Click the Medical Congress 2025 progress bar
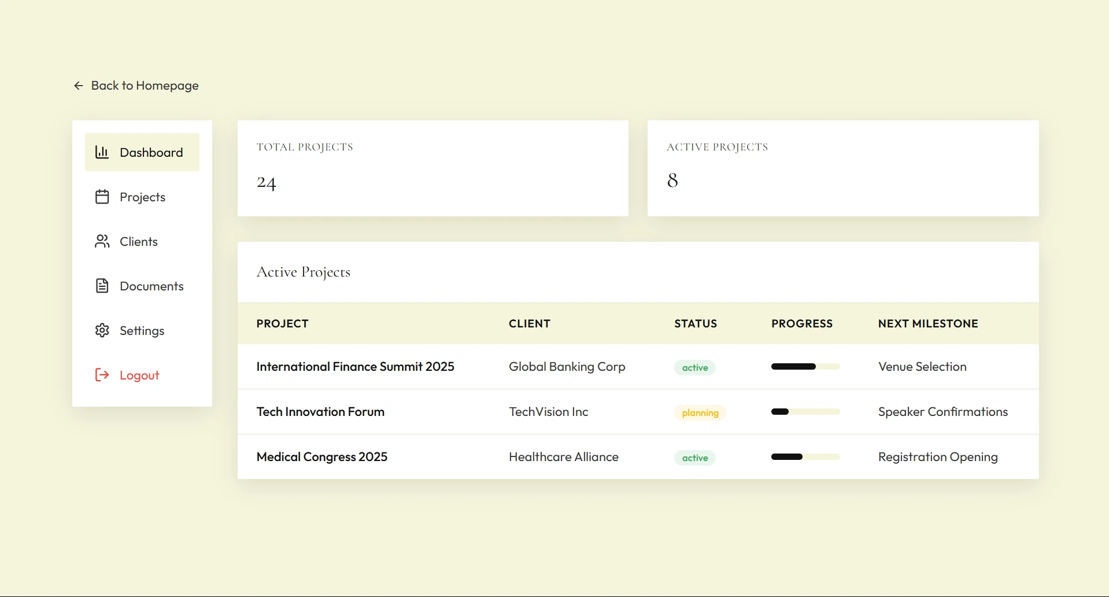The image size is (1109, 597). [x=805, y=457]
